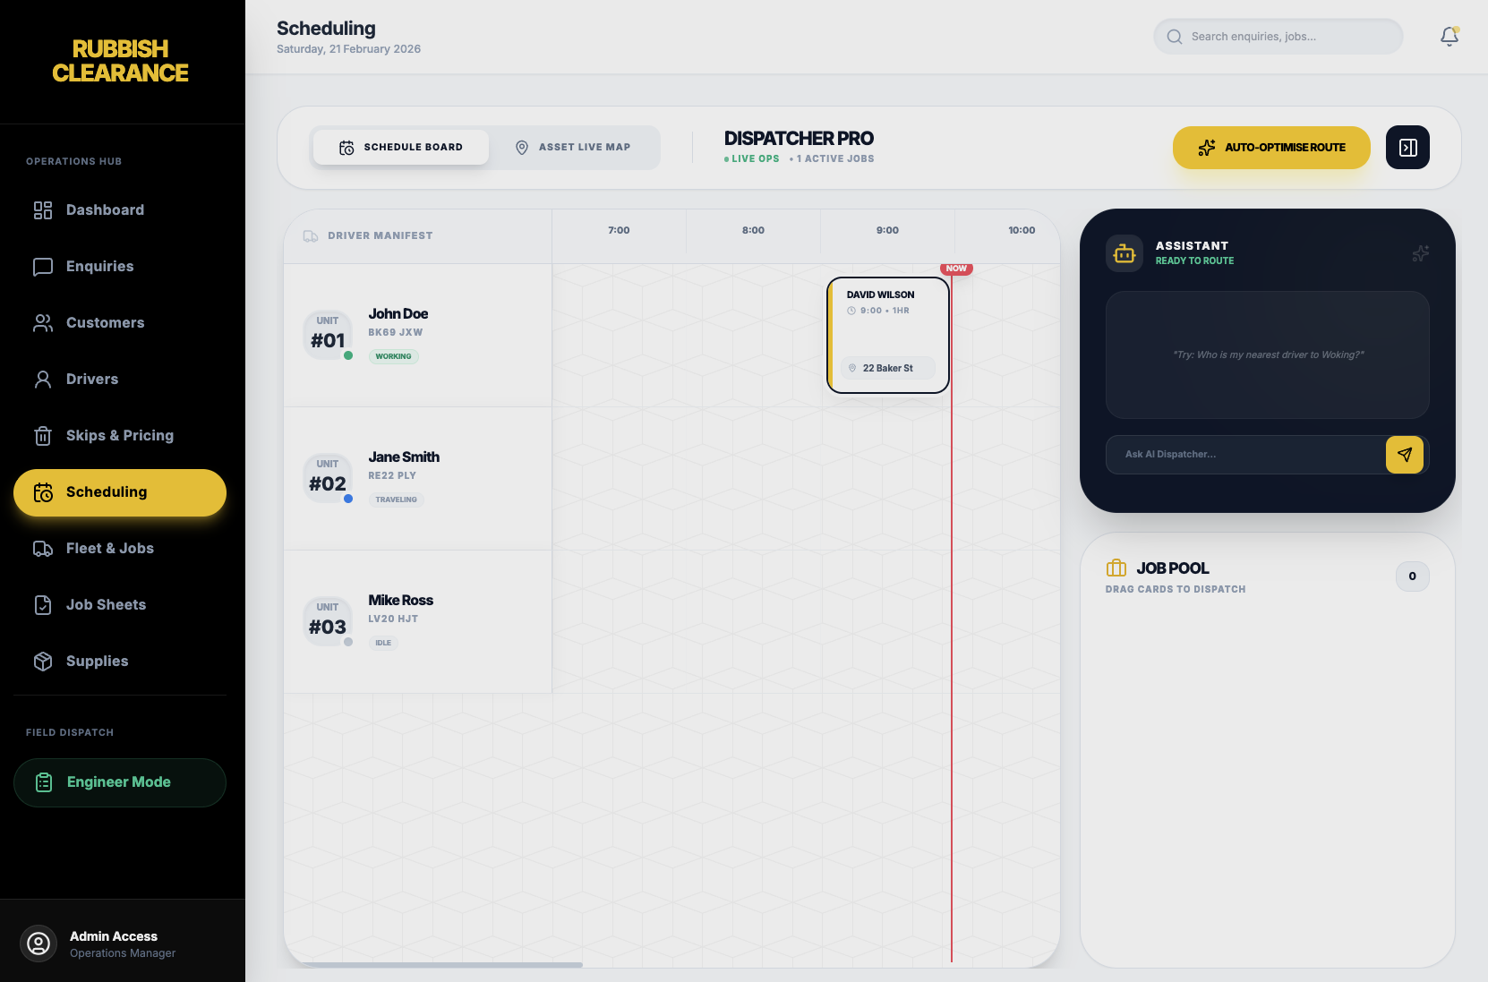The image size is (1488, 982).
Task: Expand Unit #01 driver details row
Action: coord(417,335)
